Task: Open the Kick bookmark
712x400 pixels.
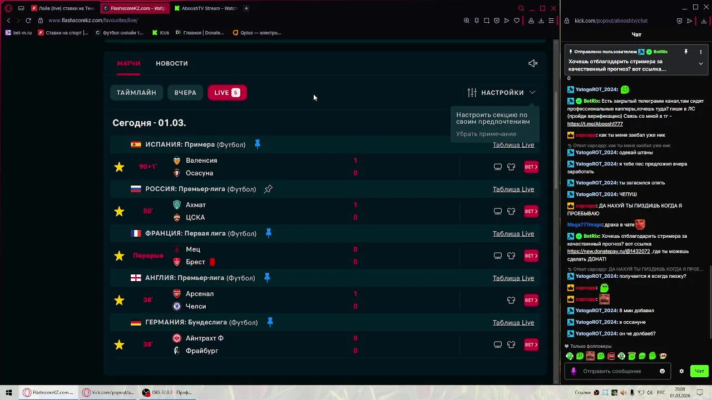Action: pos(161,33)
